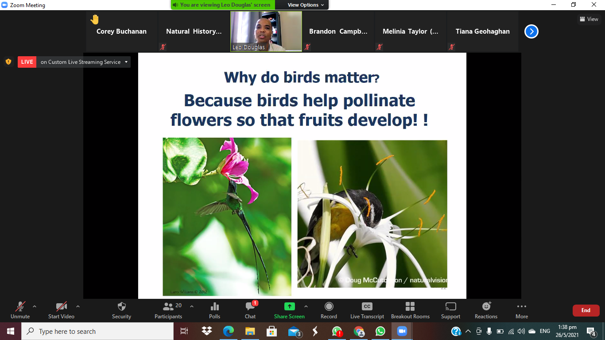Select Leo Douglas video thumbnail

266,31
